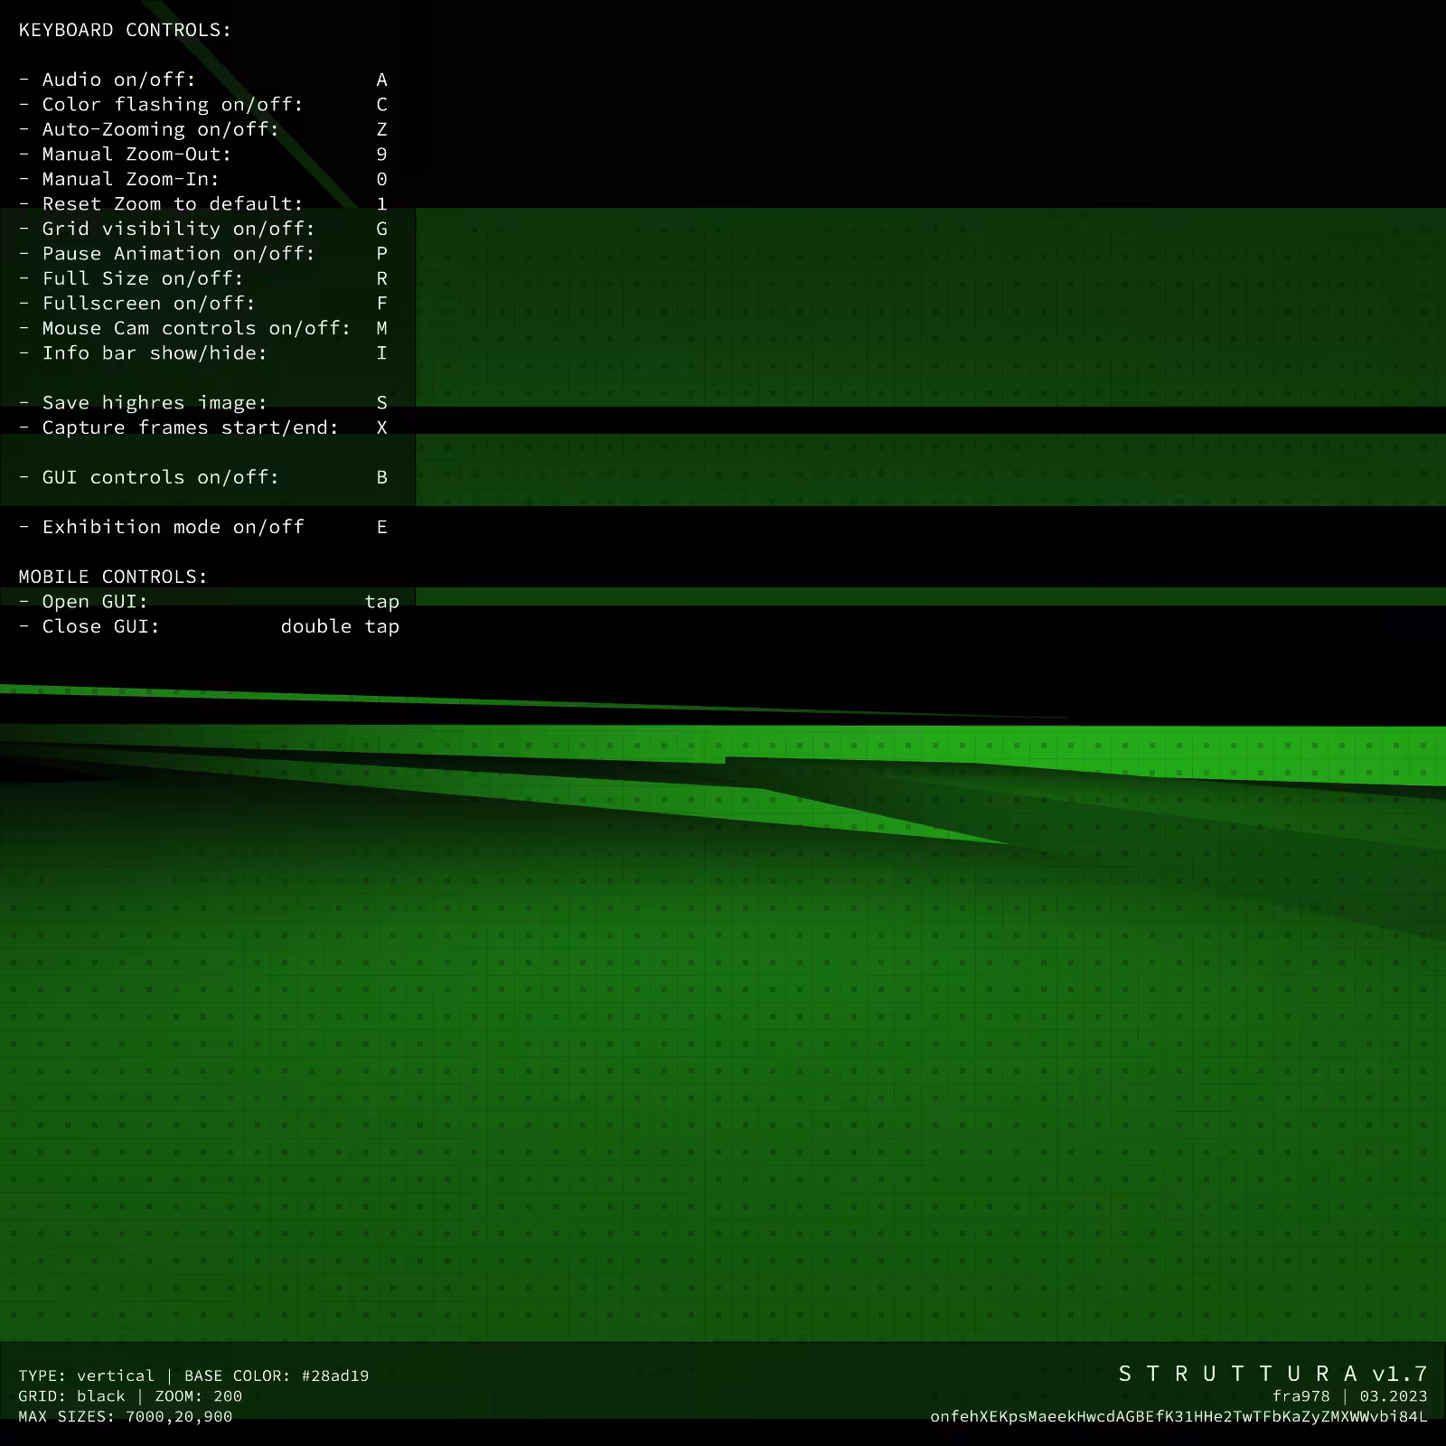Select 'Reset Zoom to default:' line

pos(203,204)
